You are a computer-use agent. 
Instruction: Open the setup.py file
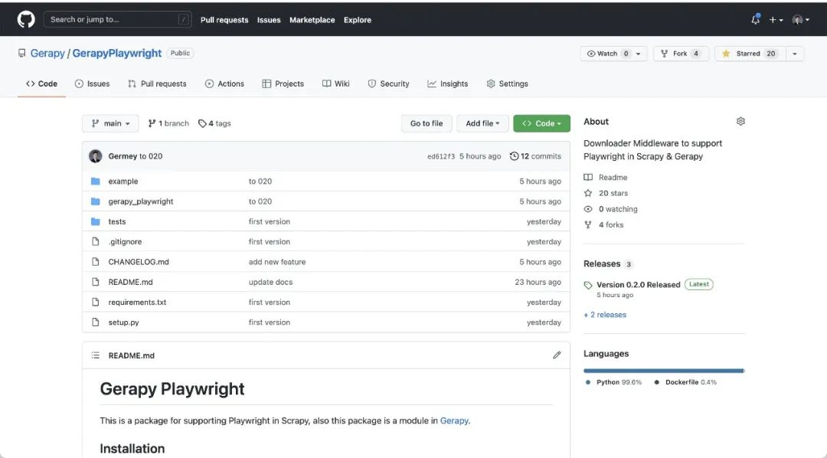coord(124,322)
